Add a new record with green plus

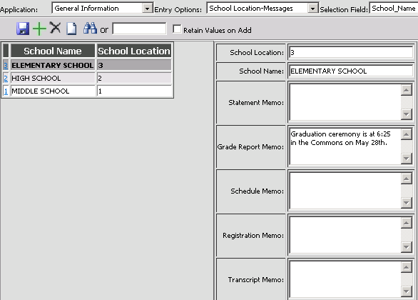point(39,29)
